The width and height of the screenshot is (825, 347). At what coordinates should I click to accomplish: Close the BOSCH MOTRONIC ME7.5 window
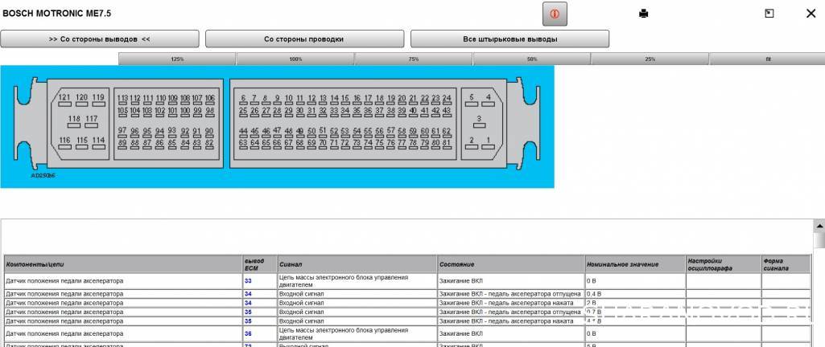click(810, 14)
